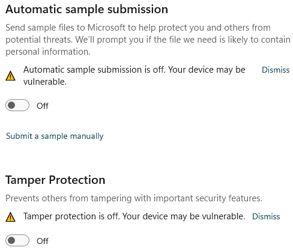293x250 pixels.
Task: Click the Off label under Automatic sample submission
Action: 43,106
